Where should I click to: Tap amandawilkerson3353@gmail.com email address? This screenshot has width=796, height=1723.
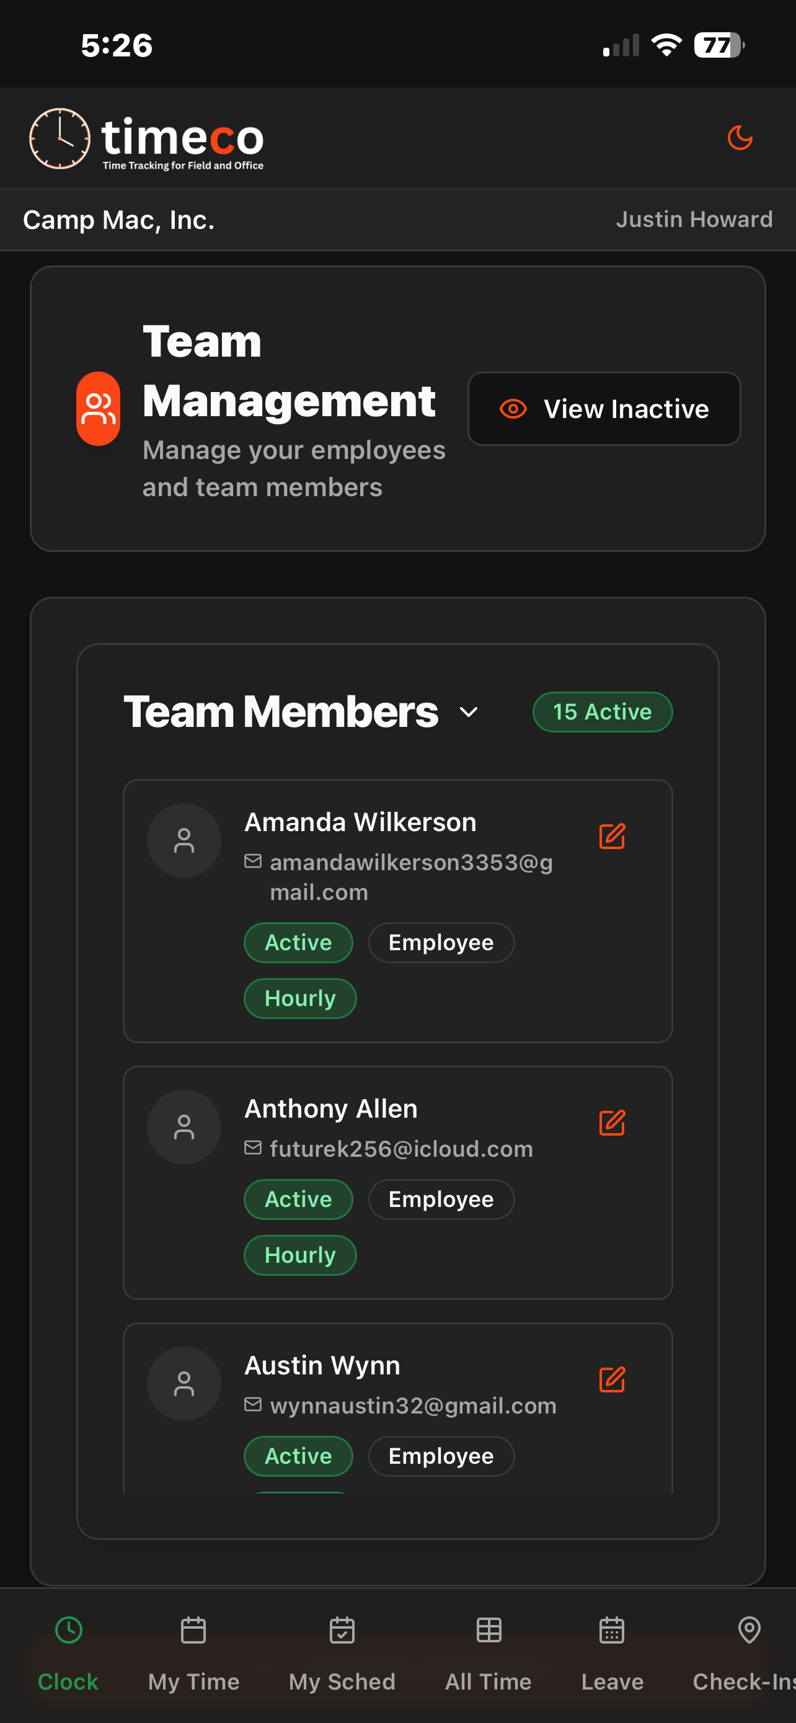(x=411, y=877)
